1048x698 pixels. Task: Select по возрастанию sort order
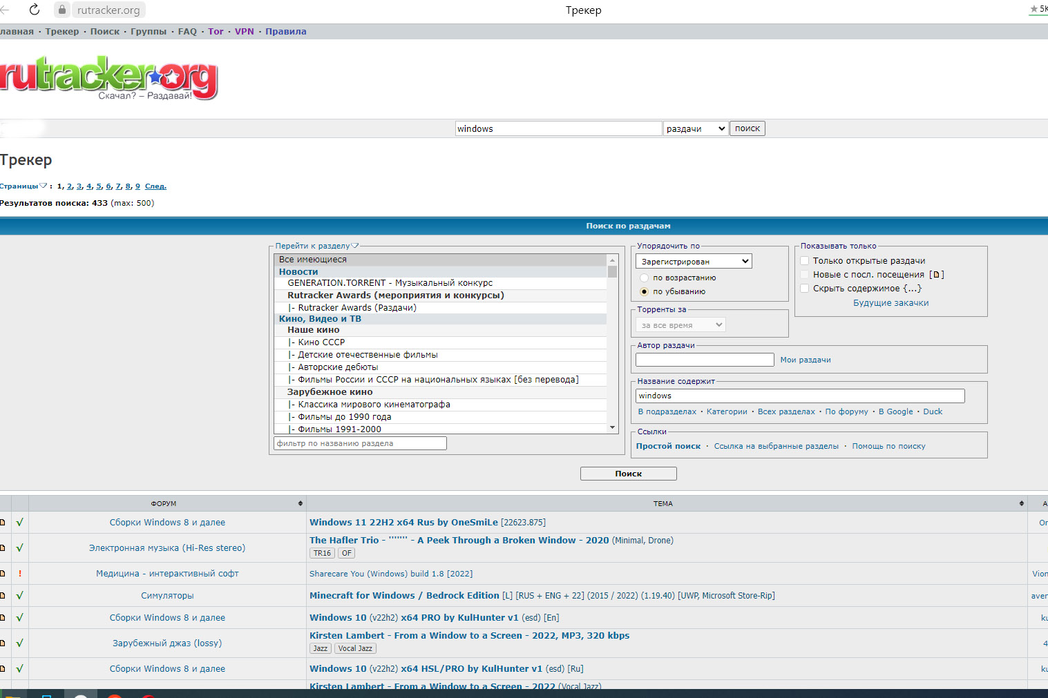[644, 278]
